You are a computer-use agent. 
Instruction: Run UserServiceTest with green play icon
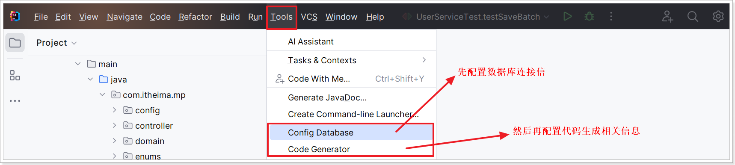click(x=567, y=16)
